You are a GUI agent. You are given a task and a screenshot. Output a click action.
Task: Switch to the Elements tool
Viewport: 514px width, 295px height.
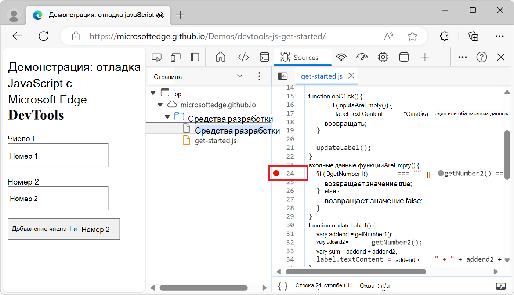tap(244, 57)
